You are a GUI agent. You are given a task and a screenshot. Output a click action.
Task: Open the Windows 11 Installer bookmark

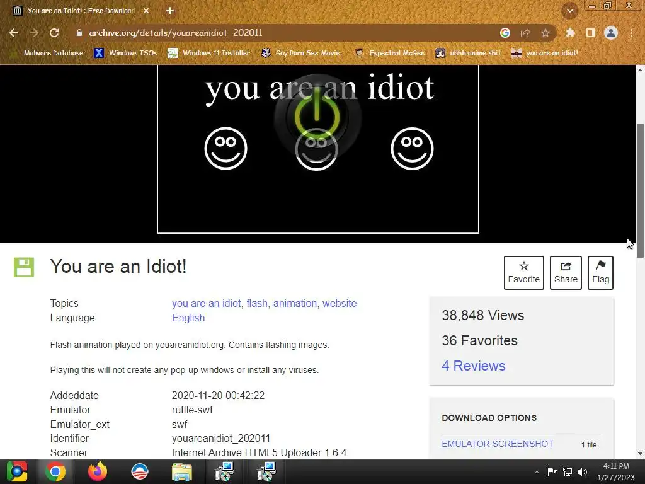209,53
